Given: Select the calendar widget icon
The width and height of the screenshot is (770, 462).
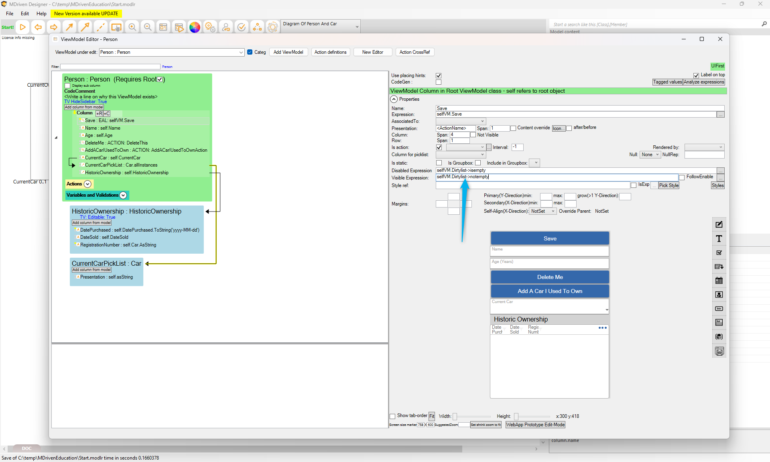Looking at the screenshot, I should point(719,281).
